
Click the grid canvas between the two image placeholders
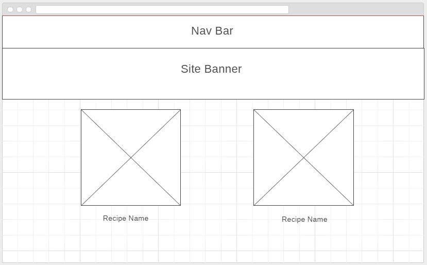[217, 157]
